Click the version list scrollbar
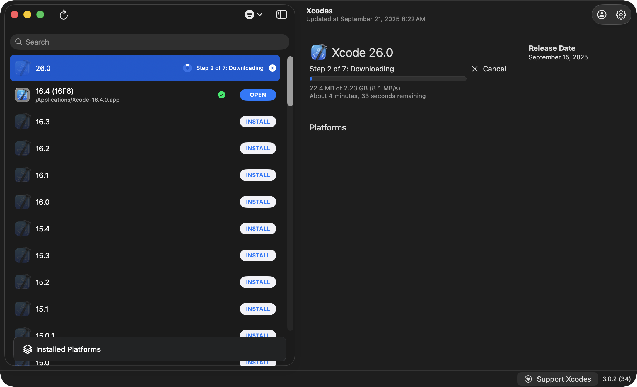637x387 pixels. click(x=290, y=81)
